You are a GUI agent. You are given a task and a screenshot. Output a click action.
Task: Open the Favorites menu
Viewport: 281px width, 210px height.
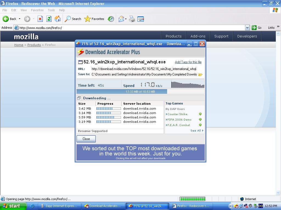pos(37,10)
